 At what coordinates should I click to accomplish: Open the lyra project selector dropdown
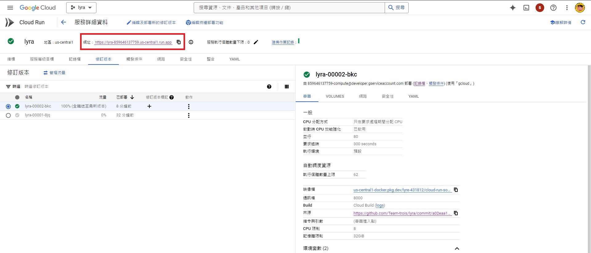[x=81, y=8]
